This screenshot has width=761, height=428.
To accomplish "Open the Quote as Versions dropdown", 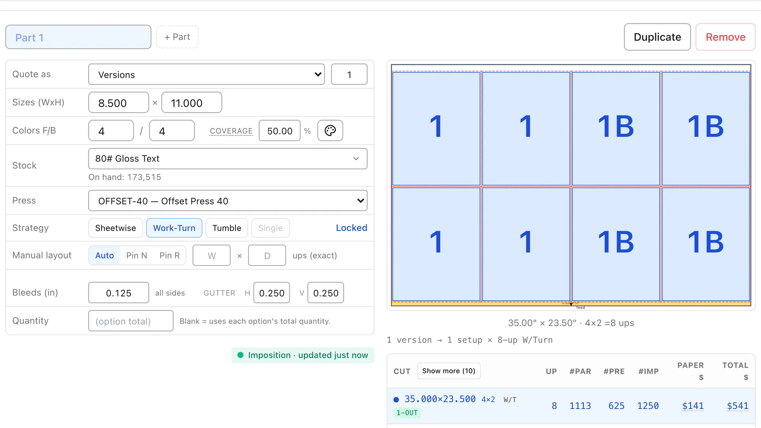I will pyautogui.click(x=207, y=75).
